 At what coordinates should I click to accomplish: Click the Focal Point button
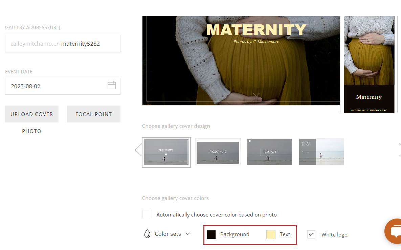(x=94, y=114)
